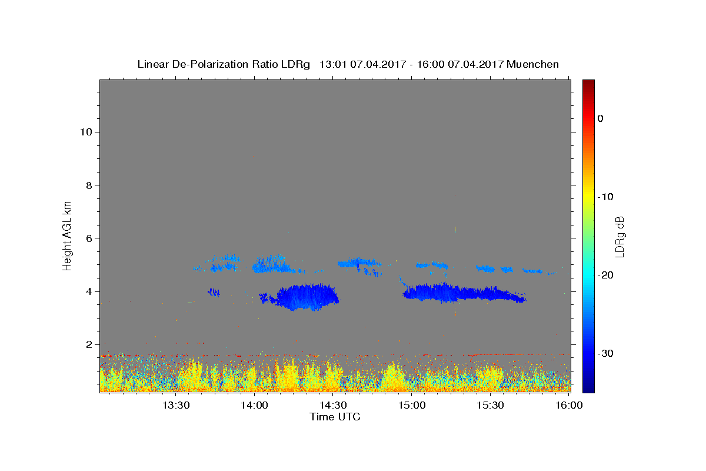The height and width of the screenshot is (471, 706).
Task: Click the 15:00 time axis label
Action: click(x=412, y=405)
